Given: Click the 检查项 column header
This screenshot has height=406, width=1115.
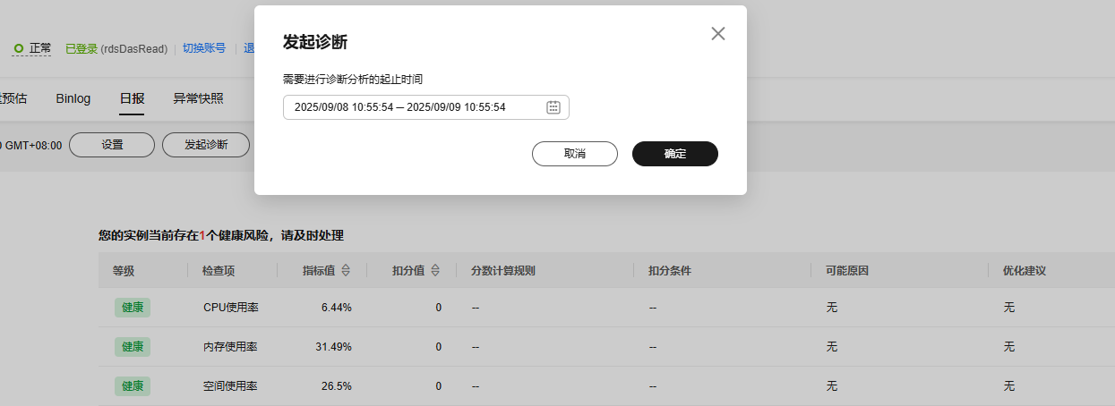Looking at the screenshot, I should (219, 270).
